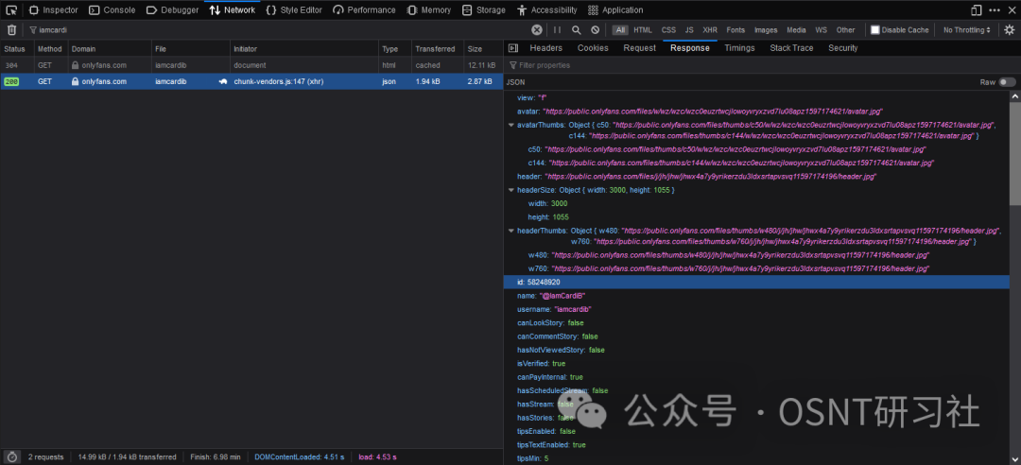Image resolution: width=1021 pixels, height=465 pixels.
Task: Close the developer tools
Action: pos(1012,9)
